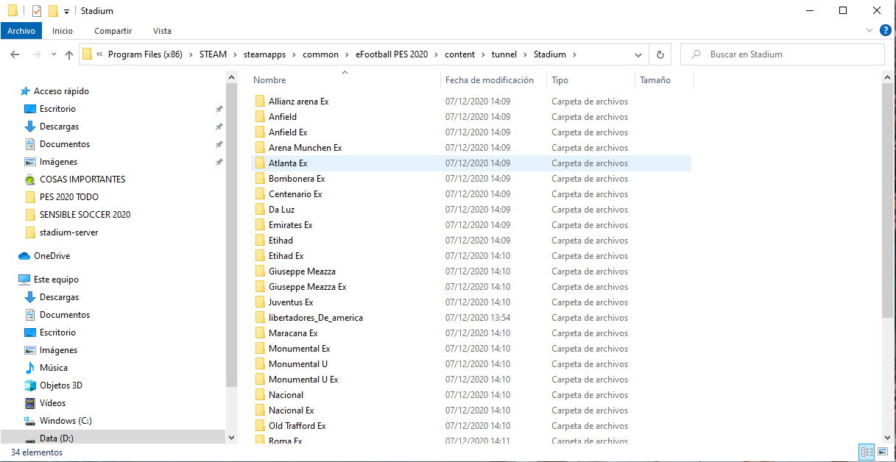Click the Back navigation arrow
The height and width of the screenshot is (462, 896).
(x=15, y=54)
